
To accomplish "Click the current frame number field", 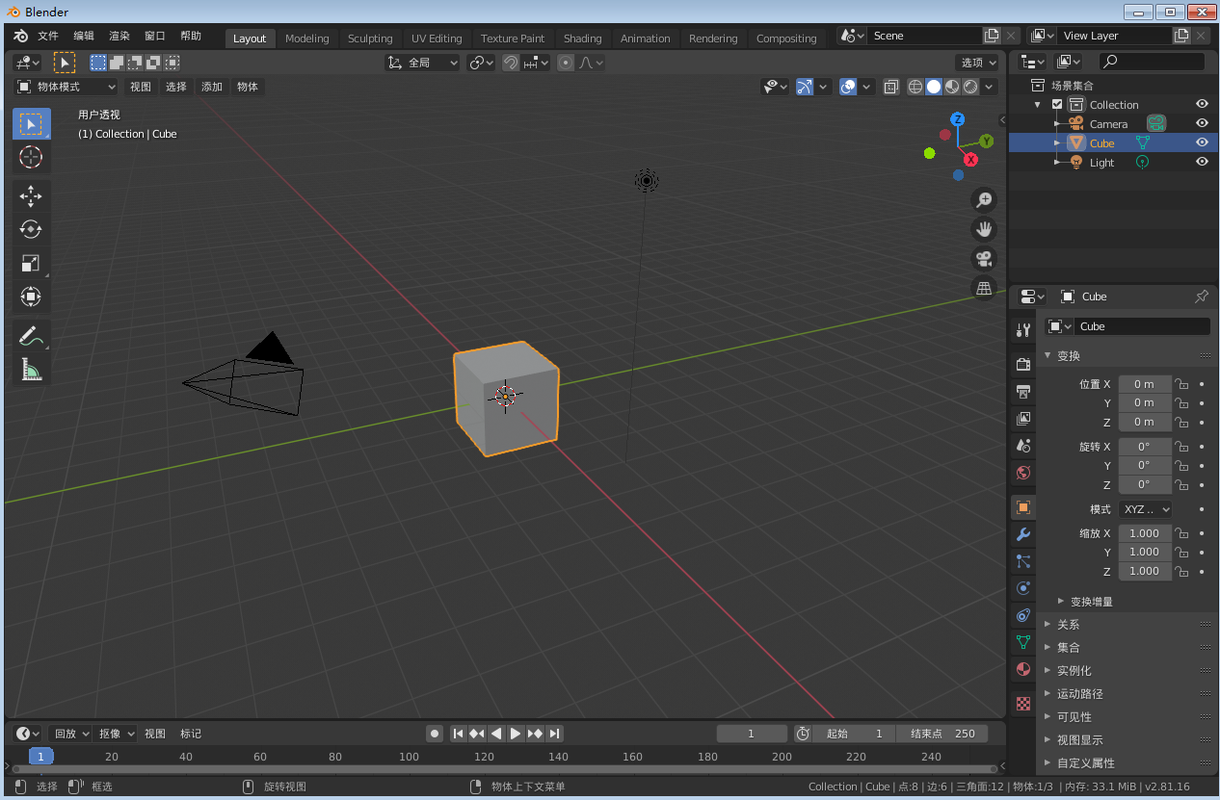I will click(752, 734).
